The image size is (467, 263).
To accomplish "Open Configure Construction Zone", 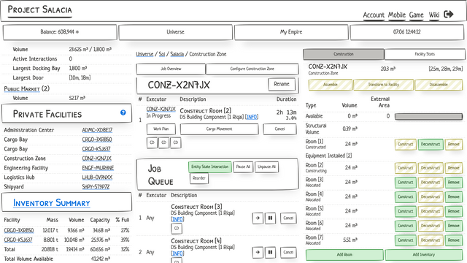I will click(x=252, y=69).
